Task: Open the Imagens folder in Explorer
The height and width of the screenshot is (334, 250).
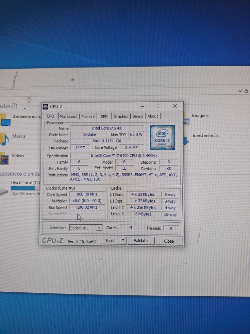Action: tap(196, 119)
